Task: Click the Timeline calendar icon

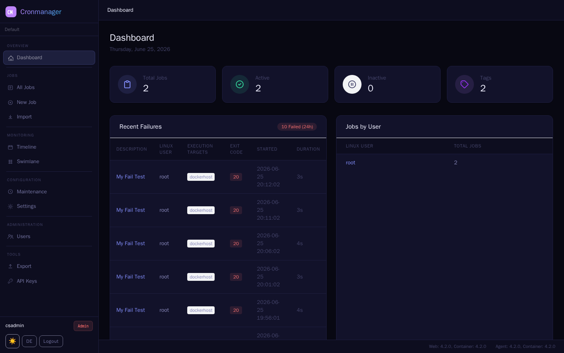Action: tap(11, 147)
